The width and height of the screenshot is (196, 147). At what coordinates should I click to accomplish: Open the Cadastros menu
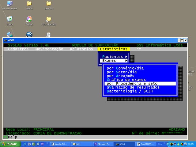coord(18,49)
